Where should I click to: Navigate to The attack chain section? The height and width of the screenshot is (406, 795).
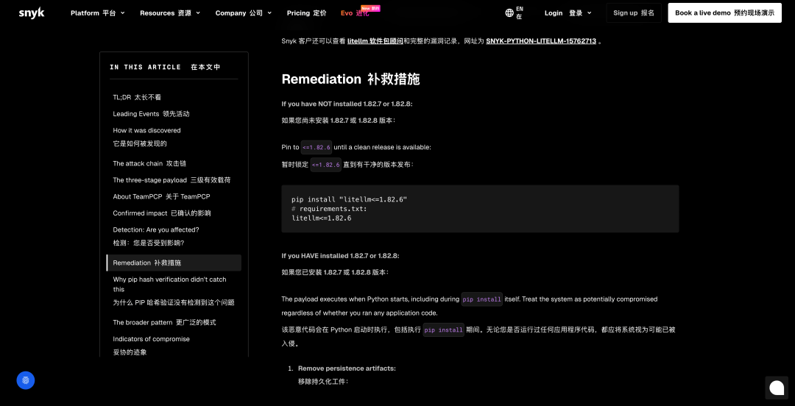pos(149,163)
